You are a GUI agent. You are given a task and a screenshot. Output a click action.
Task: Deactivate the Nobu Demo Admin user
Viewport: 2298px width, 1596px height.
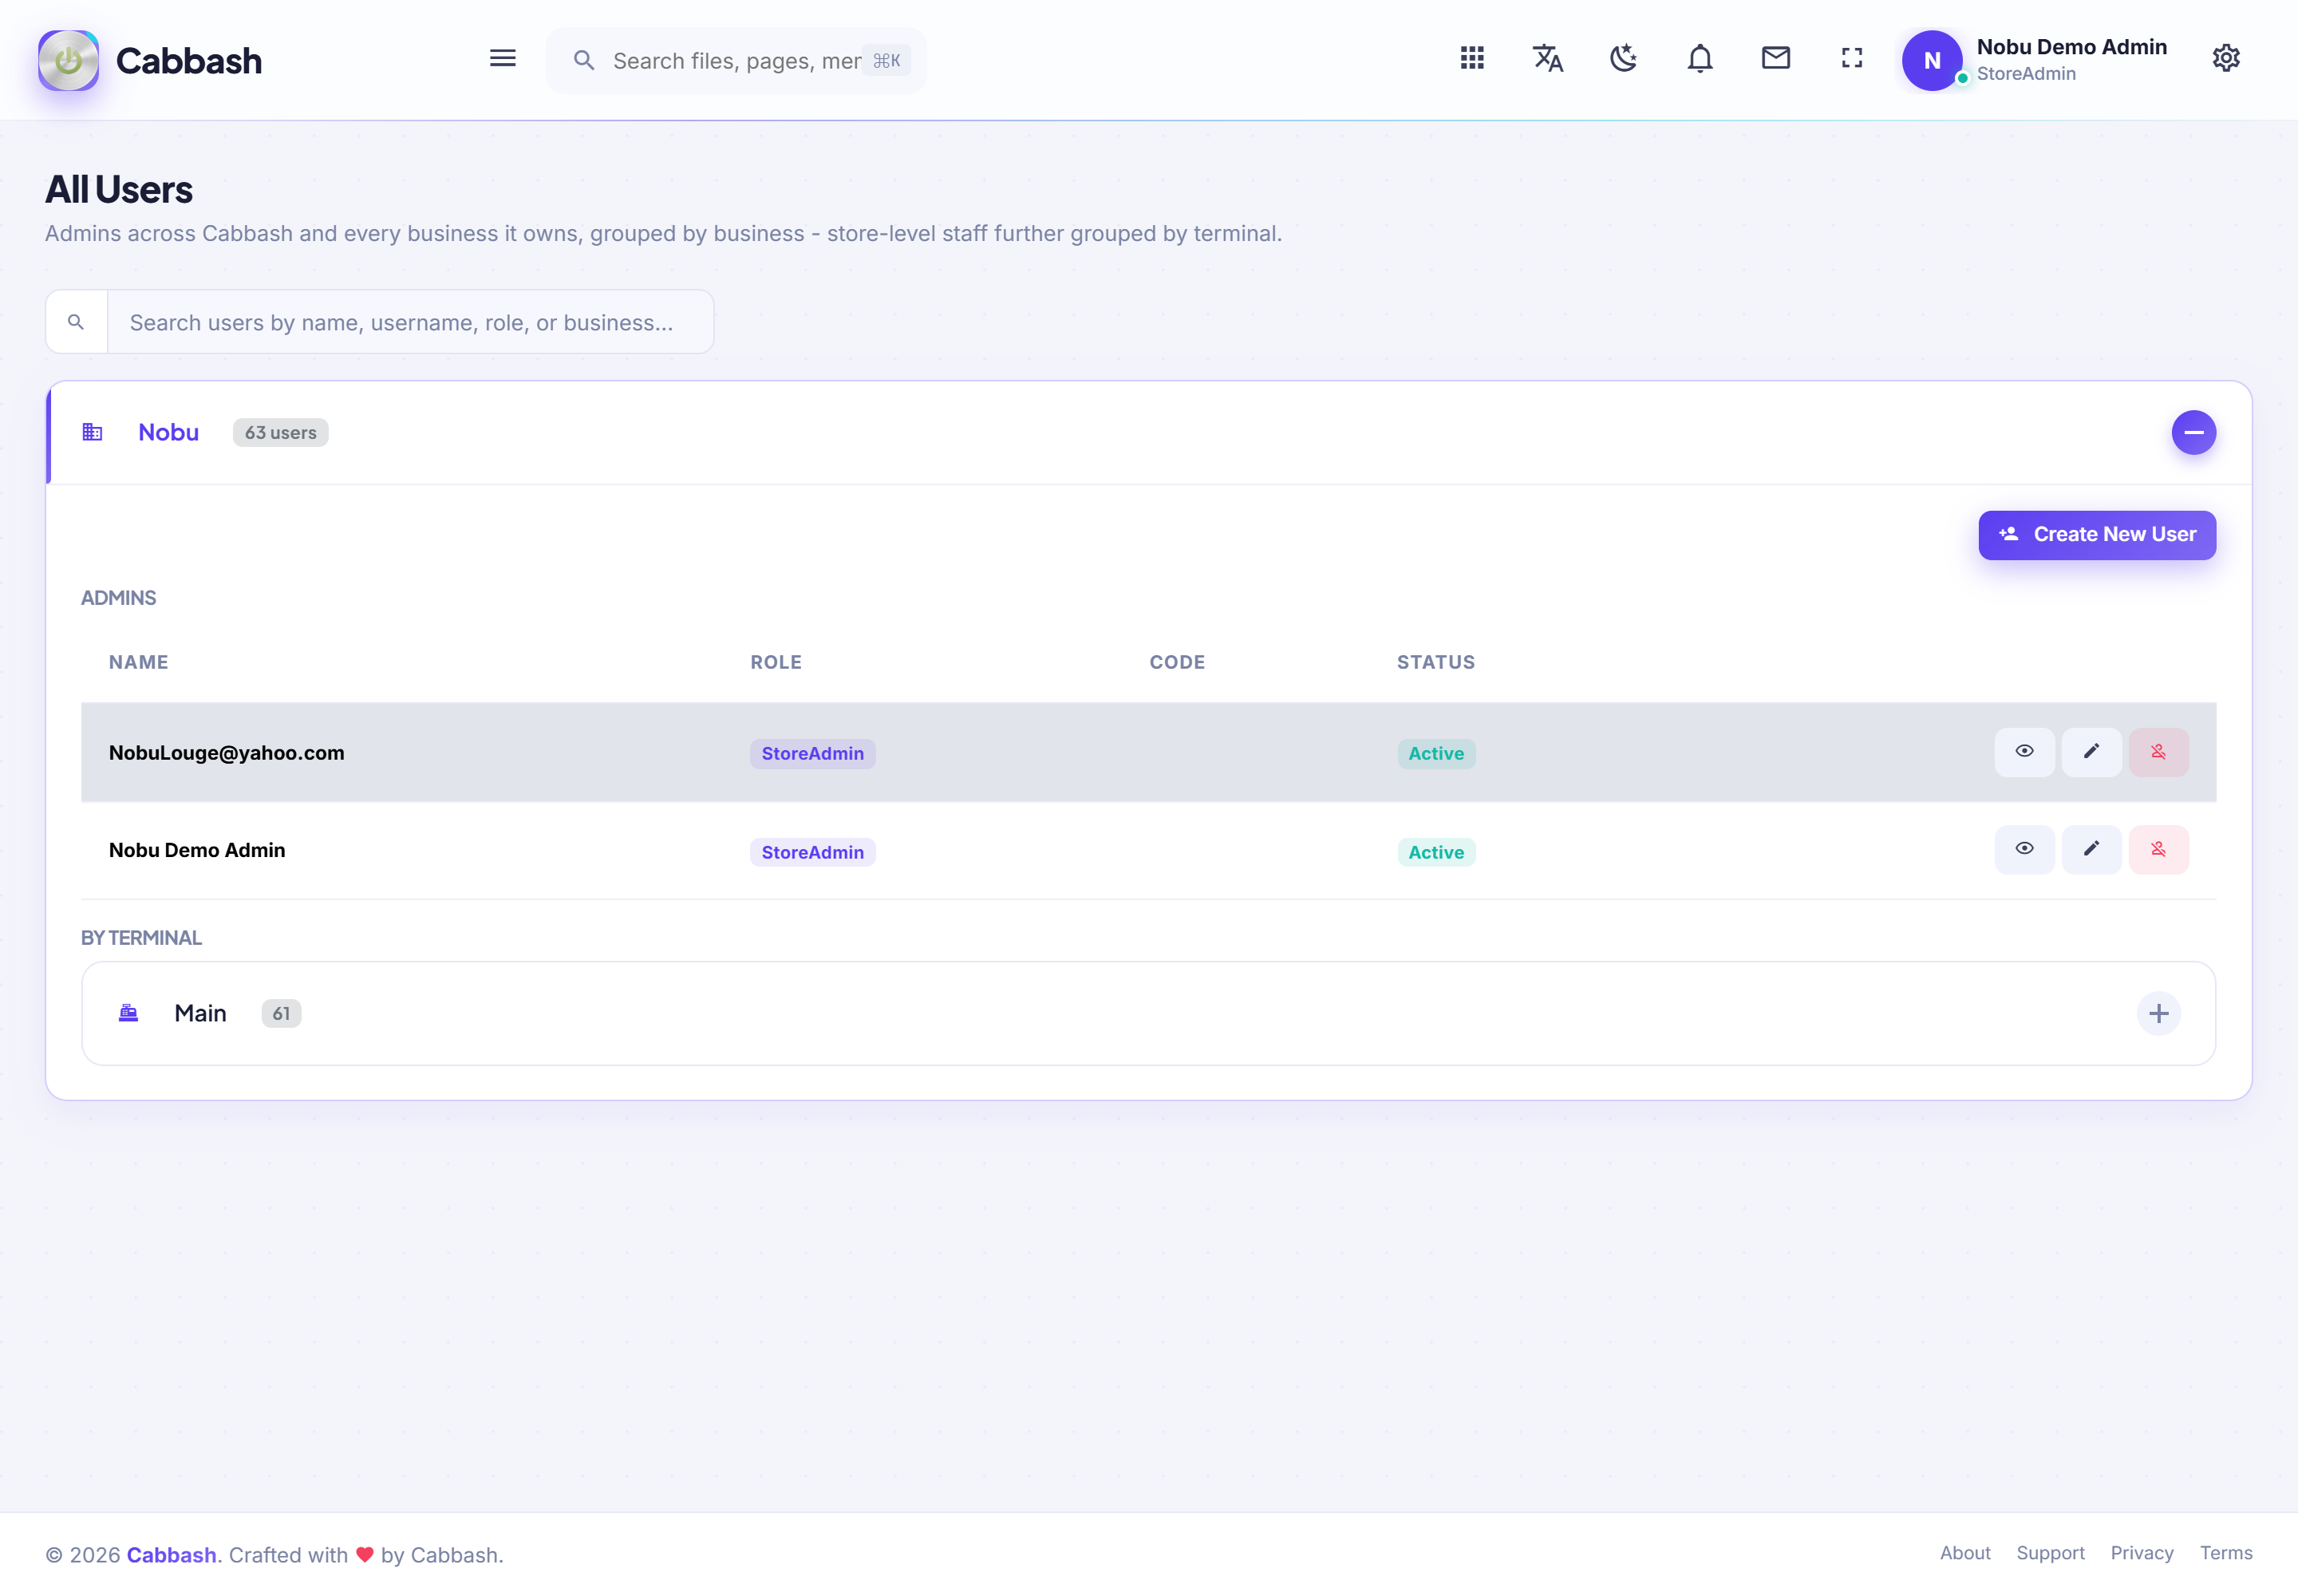coord(2159,849)
